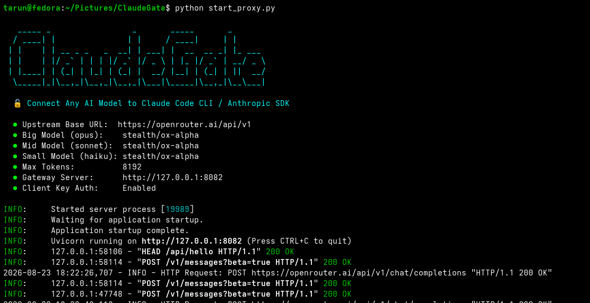Click the Max Tokens value 8192
This screenshot has height=303, width=590.
coord(132,167)
